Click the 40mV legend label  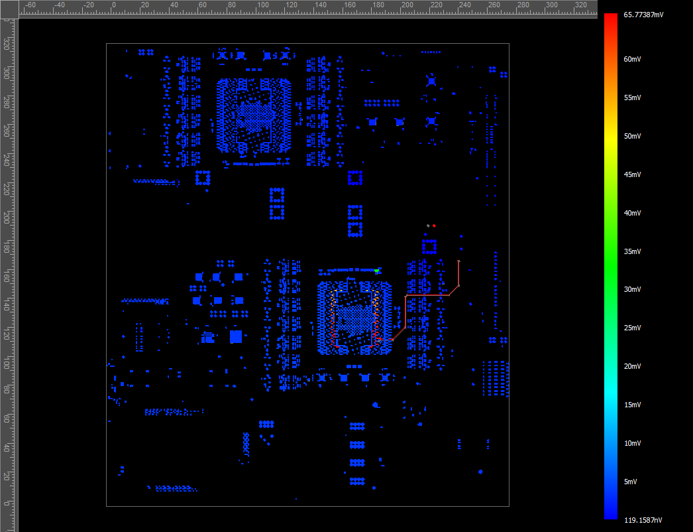coord(632,214)
